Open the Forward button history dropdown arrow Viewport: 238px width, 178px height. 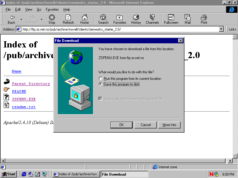click(41, 19)
